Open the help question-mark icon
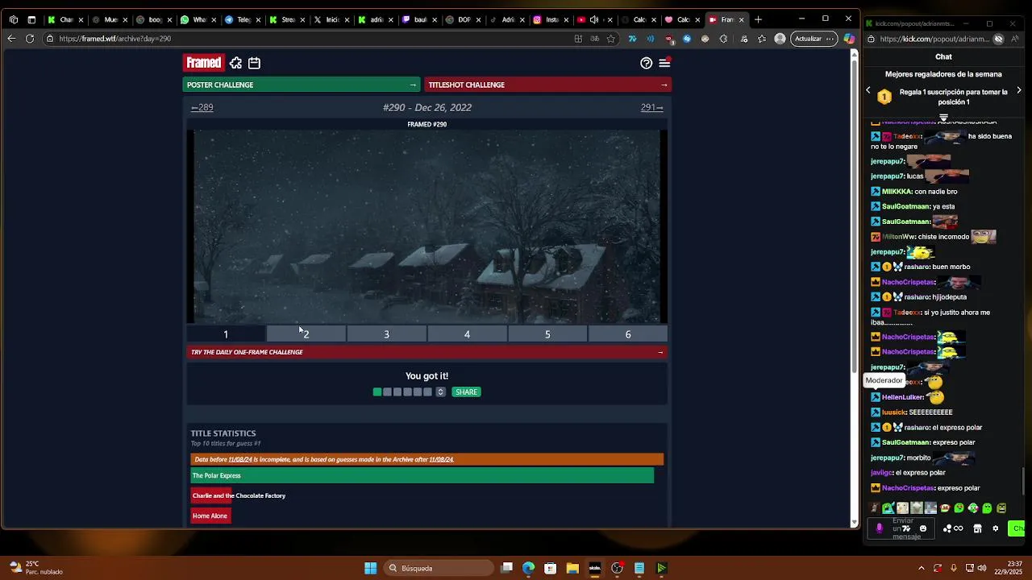This screenshot has width=1032, height=580. 646,63
